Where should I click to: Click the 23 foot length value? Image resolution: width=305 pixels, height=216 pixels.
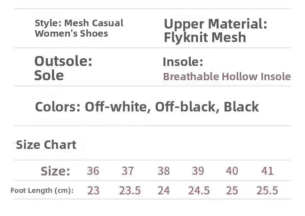pyautogui.click(x=93, y=191)
